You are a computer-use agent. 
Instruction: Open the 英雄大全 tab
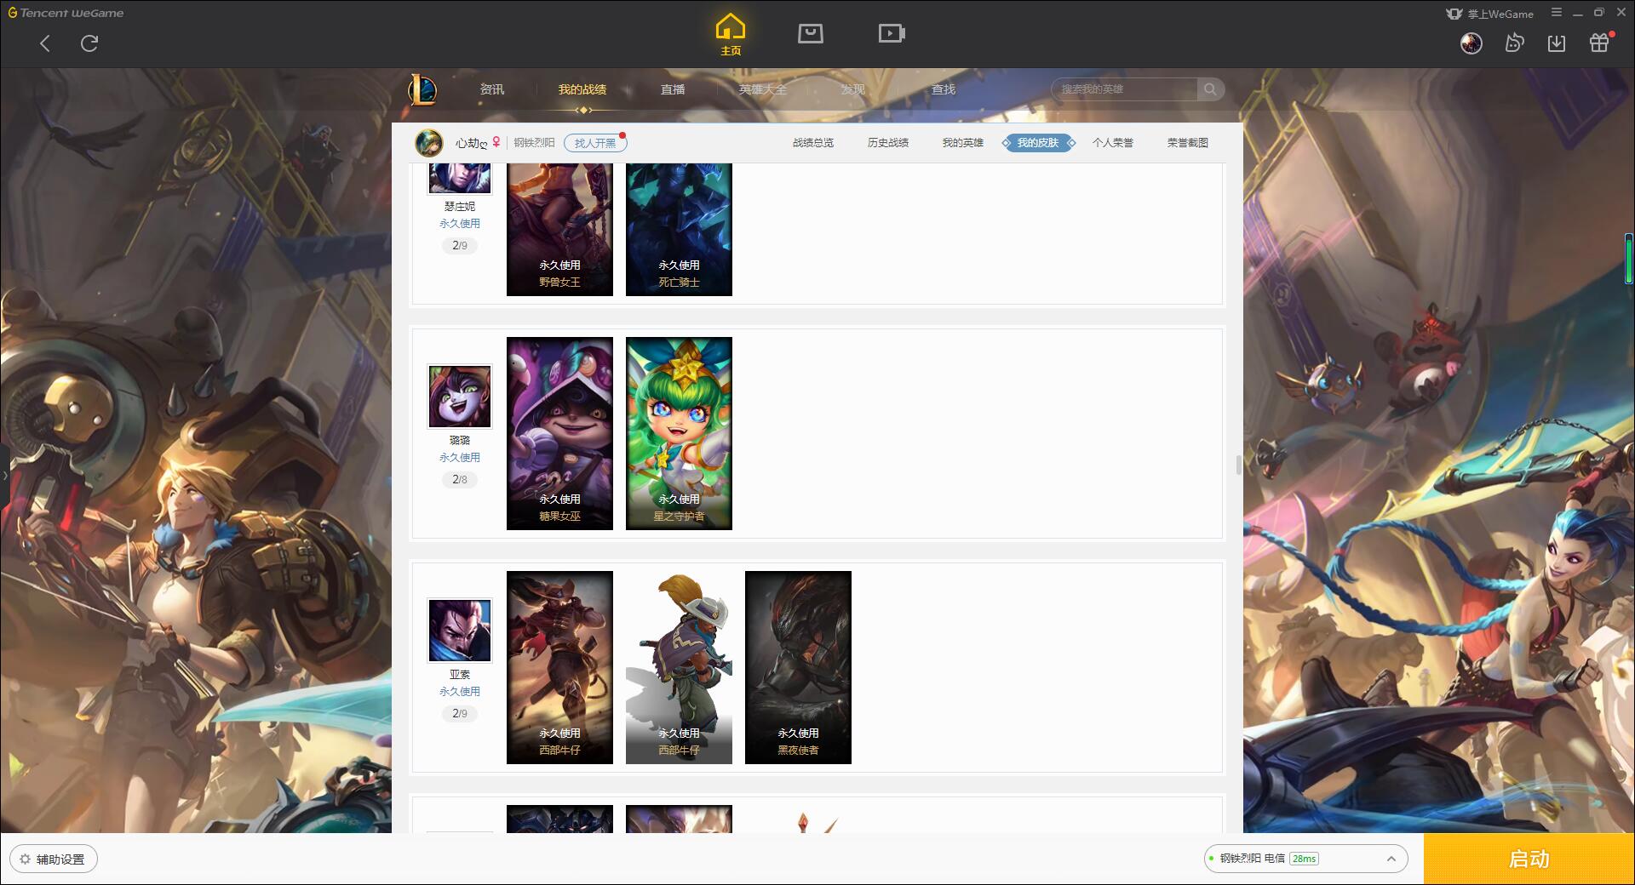click(763, 89)
